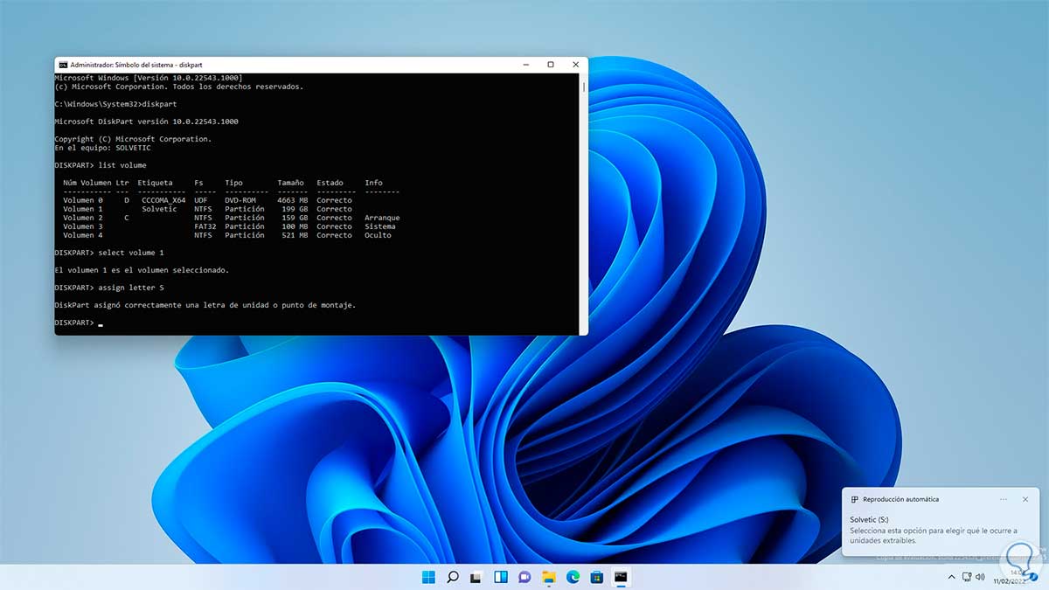Launch Teams Chat from taskbar

click(x=524, y=577)
